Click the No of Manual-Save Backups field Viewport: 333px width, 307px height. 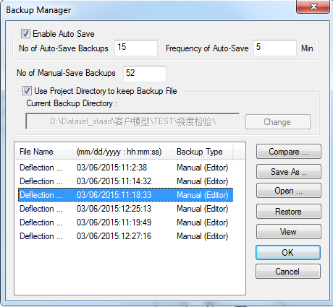point(145,74)
